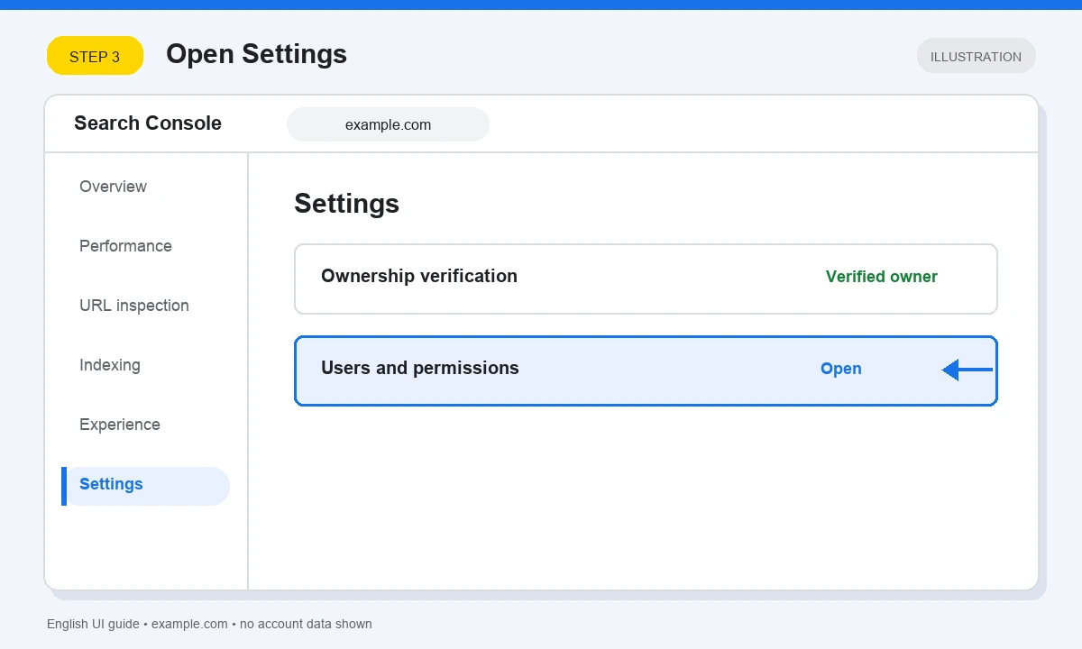Screen dimensions: 1082x649
Task: Click the STEP 3 badge
Action: point(95,56)
